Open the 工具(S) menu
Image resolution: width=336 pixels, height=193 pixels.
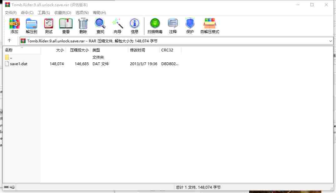click(x=44, y=12)
